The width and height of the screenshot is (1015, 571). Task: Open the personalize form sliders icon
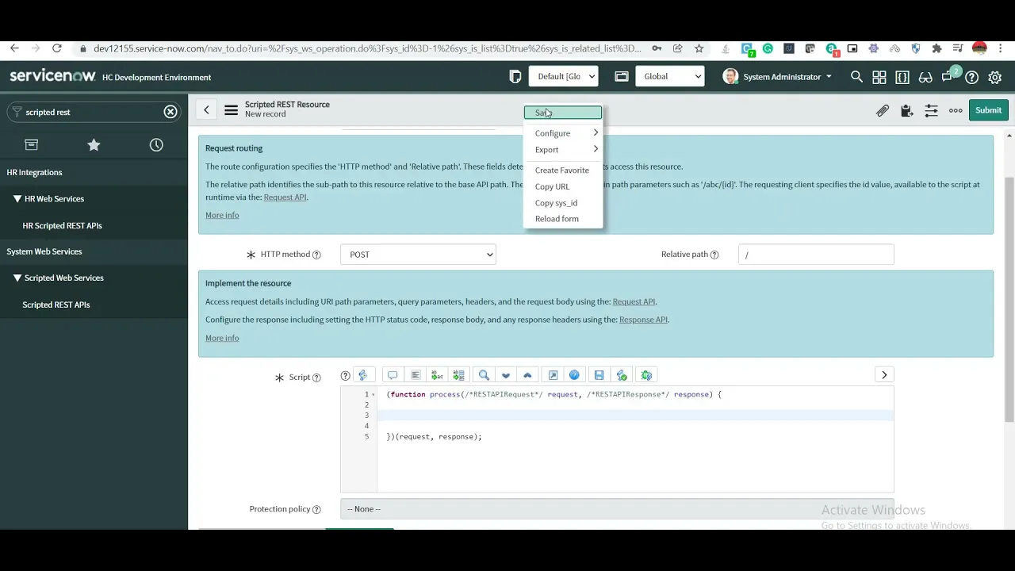[x=932, y=110]
